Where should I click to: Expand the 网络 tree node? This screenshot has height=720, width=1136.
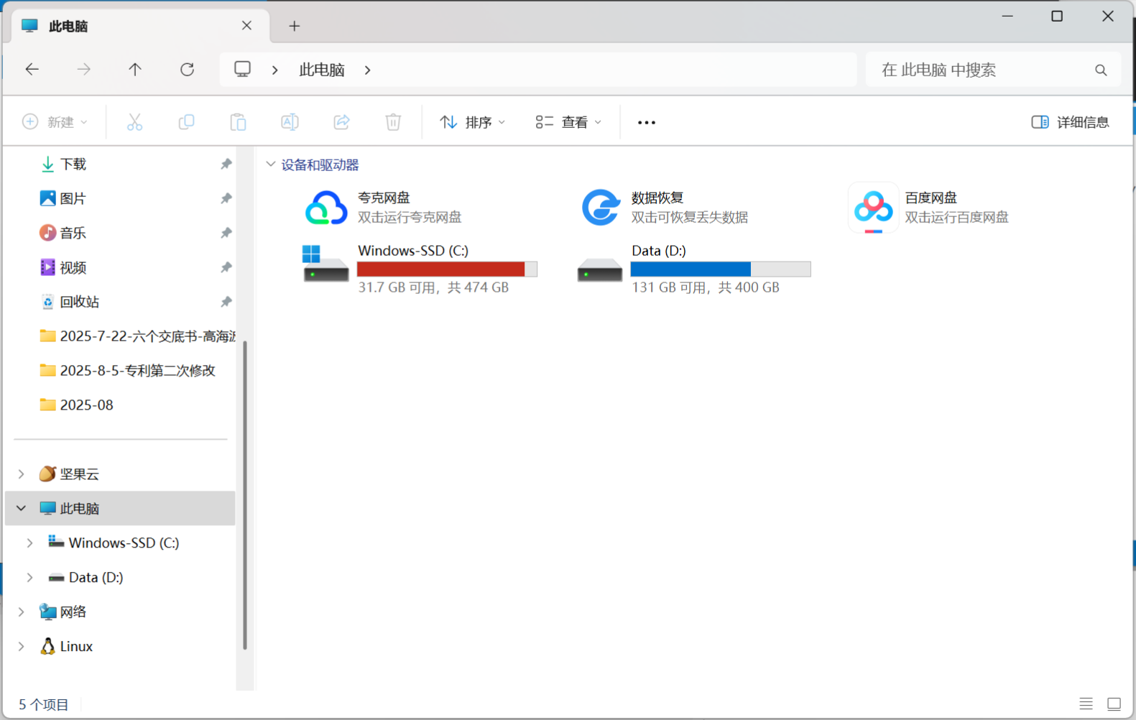(x=22, y=612)
